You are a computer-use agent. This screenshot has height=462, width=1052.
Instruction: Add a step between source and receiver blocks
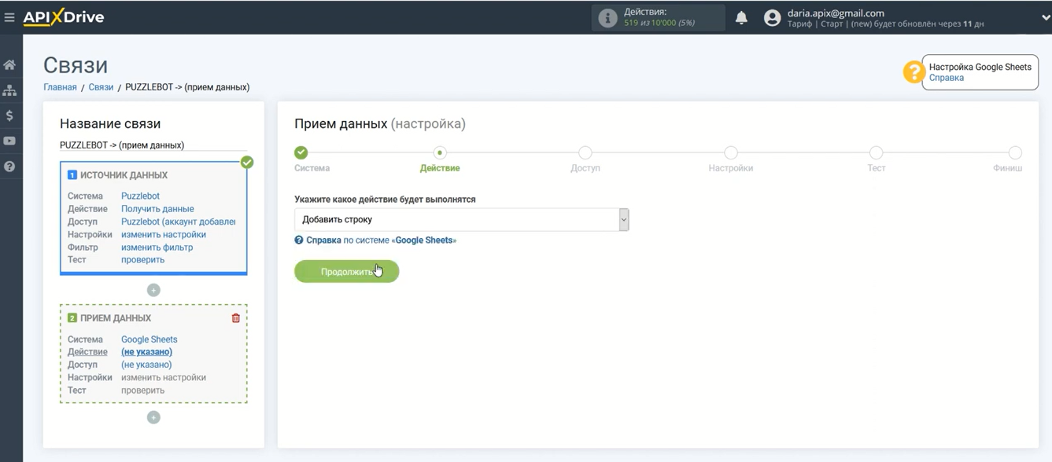[x=153, y=290]
